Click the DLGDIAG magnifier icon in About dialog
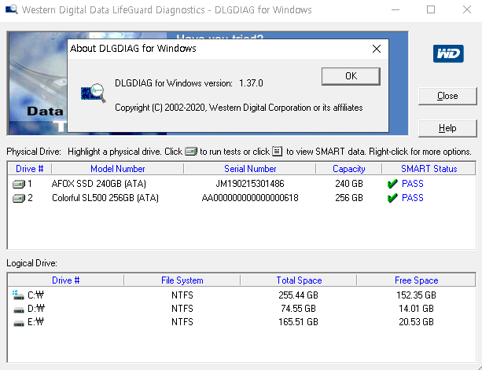Viewport: 482px width, 370px height. 93,93
